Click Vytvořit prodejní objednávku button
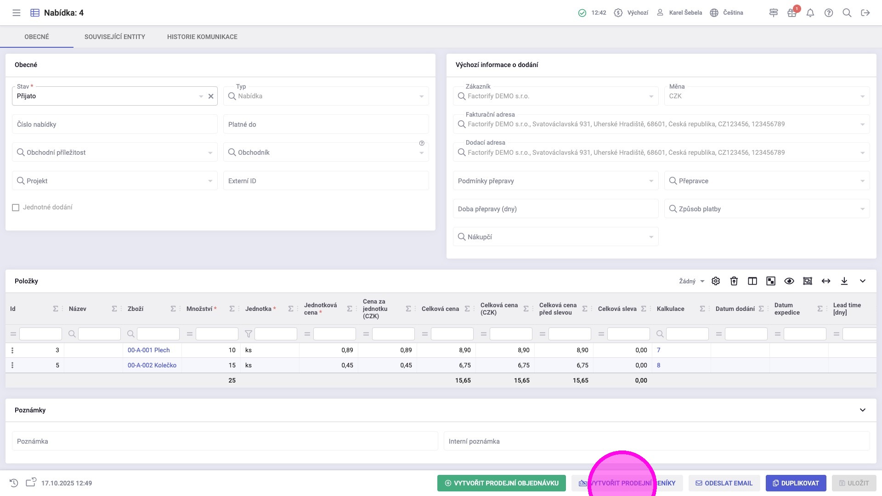The height and width of the screenshot is (496, 882). (x=501, y=483)
